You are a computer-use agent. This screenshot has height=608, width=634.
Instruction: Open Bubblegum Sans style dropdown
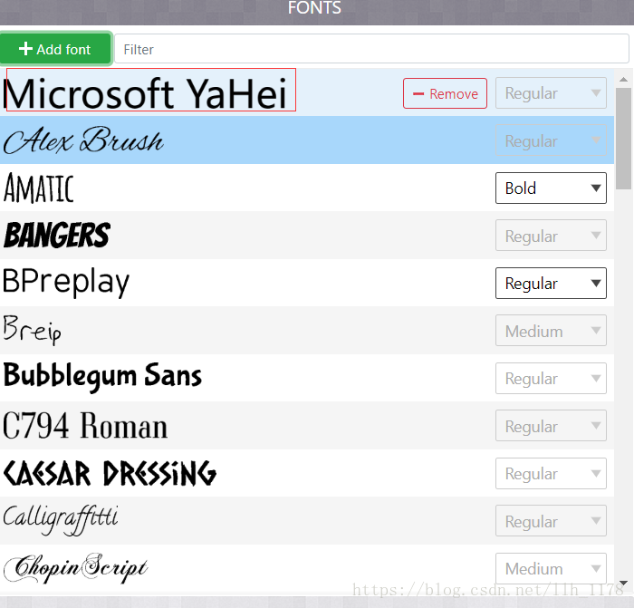[551, 378]
